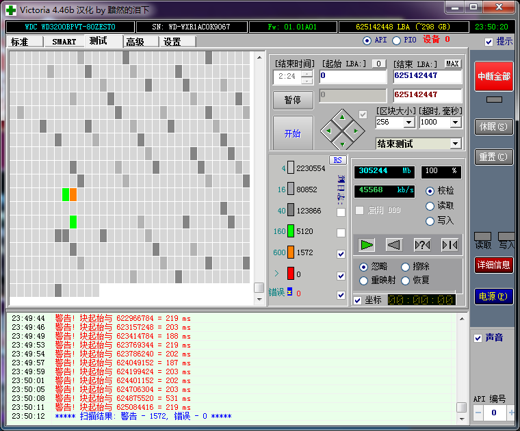Screen dimensions: 520x431
Task: Open the SMART tab
Action: click(64, 42)
